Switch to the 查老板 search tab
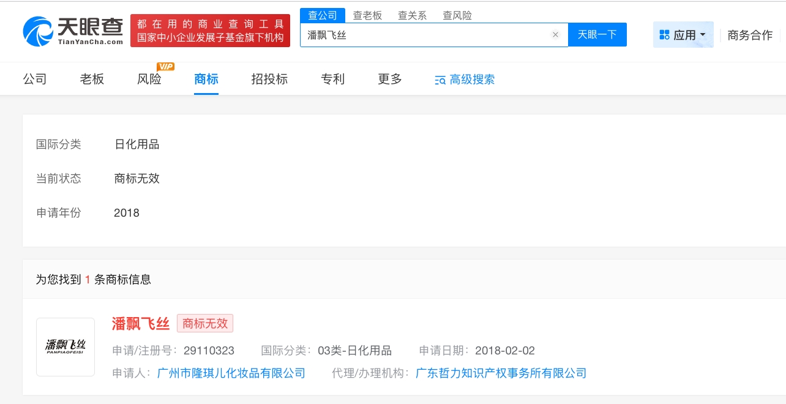The image size is (786, 404). click(367, 15)
